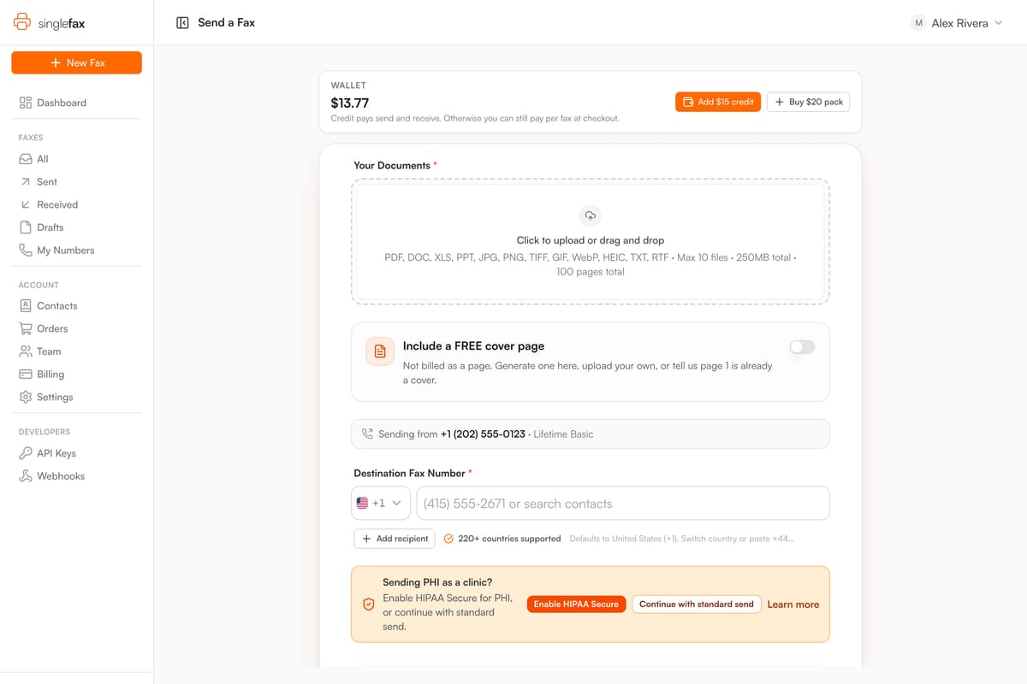This screenshot has width=1027, height=684.
Task: Click the Dashboard grid icon
Action: [x=26, y=103]
